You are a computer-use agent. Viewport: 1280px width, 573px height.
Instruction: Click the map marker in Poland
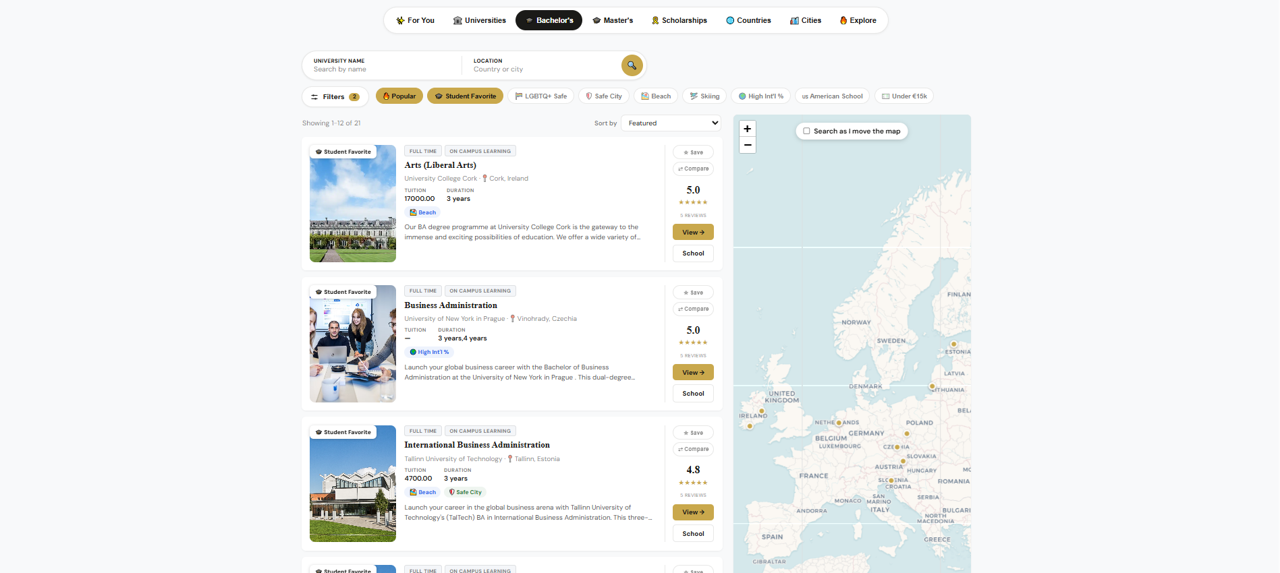pyautogui.click(x=907, y=433)
